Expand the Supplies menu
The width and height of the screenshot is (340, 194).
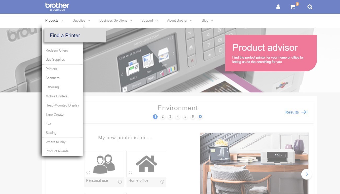[x=81, y=21]
